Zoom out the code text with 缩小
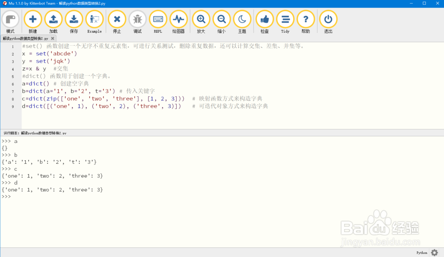The height and width of the screenshot is (257, 444). pyautogui.click(x=221, y=21)
